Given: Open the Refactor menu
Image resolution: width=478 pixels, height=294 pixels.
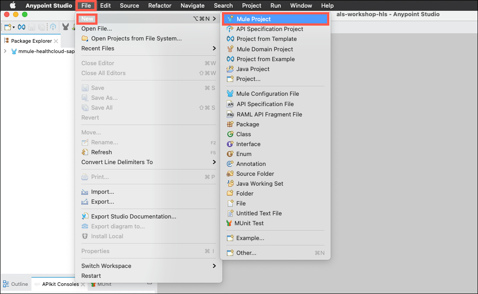Looking at the screenshot, I should coord(160,5).
